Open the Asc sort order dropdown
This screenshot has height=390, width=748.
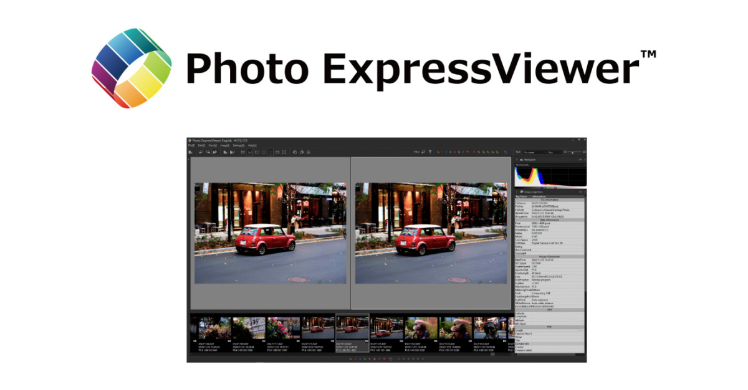[555, 152]
